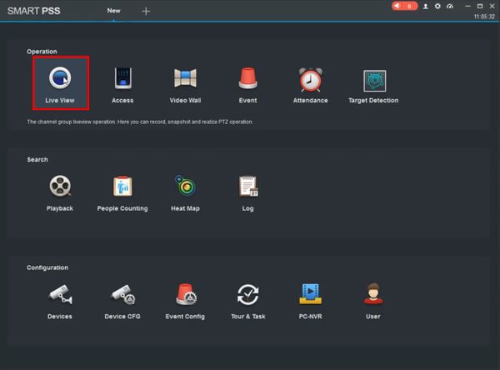Switch to the New tab
The height and width of the screenshot is (370, 500).
point(114,10)
